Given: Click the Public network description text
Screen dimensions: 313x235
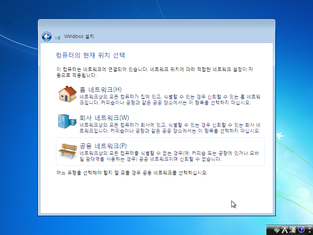Looking at the screenshot, I should click(x=169, y=156).
